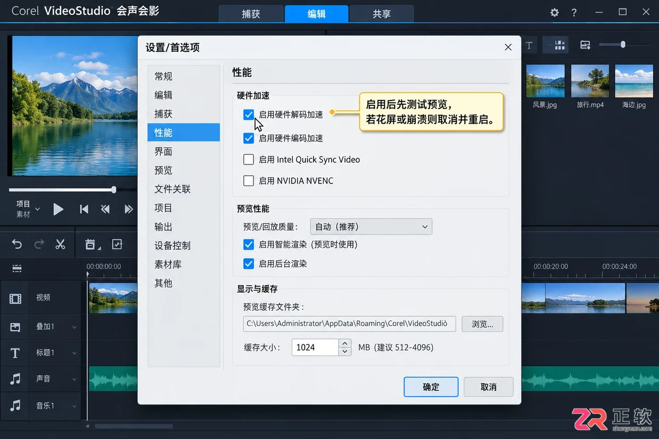Click the 确定 button
This screenshot has width=659, height=439.
click(431, 387)
